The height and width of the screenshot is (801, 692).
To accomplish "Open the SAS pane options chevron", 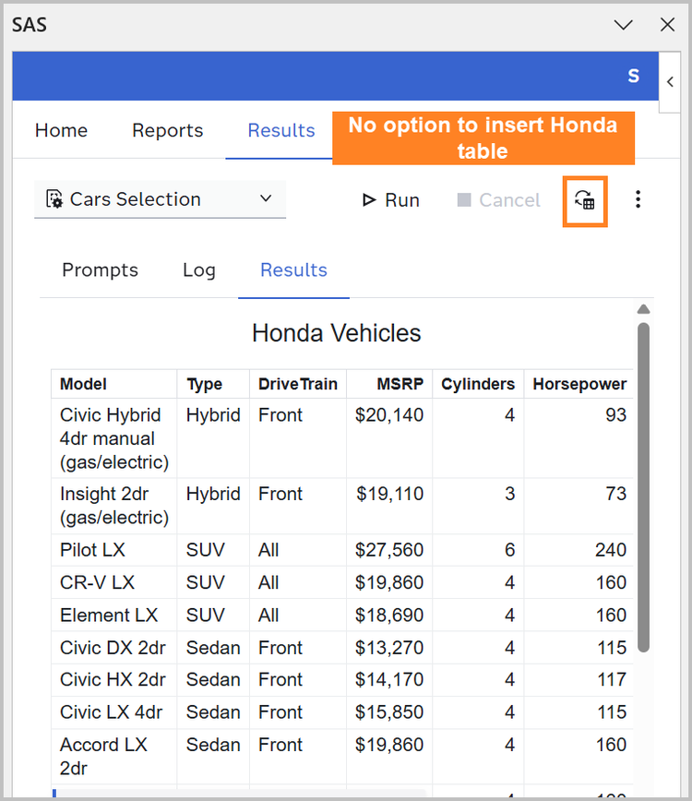I will pyautogui.click(x=623, y=25).
